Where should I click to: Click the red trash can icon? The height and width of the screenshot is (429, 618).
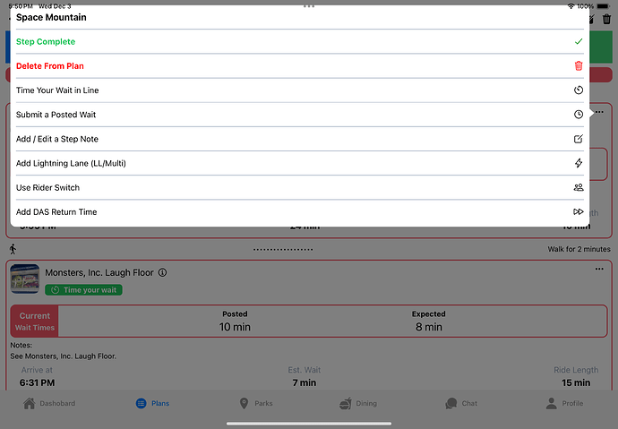(578, 66)
